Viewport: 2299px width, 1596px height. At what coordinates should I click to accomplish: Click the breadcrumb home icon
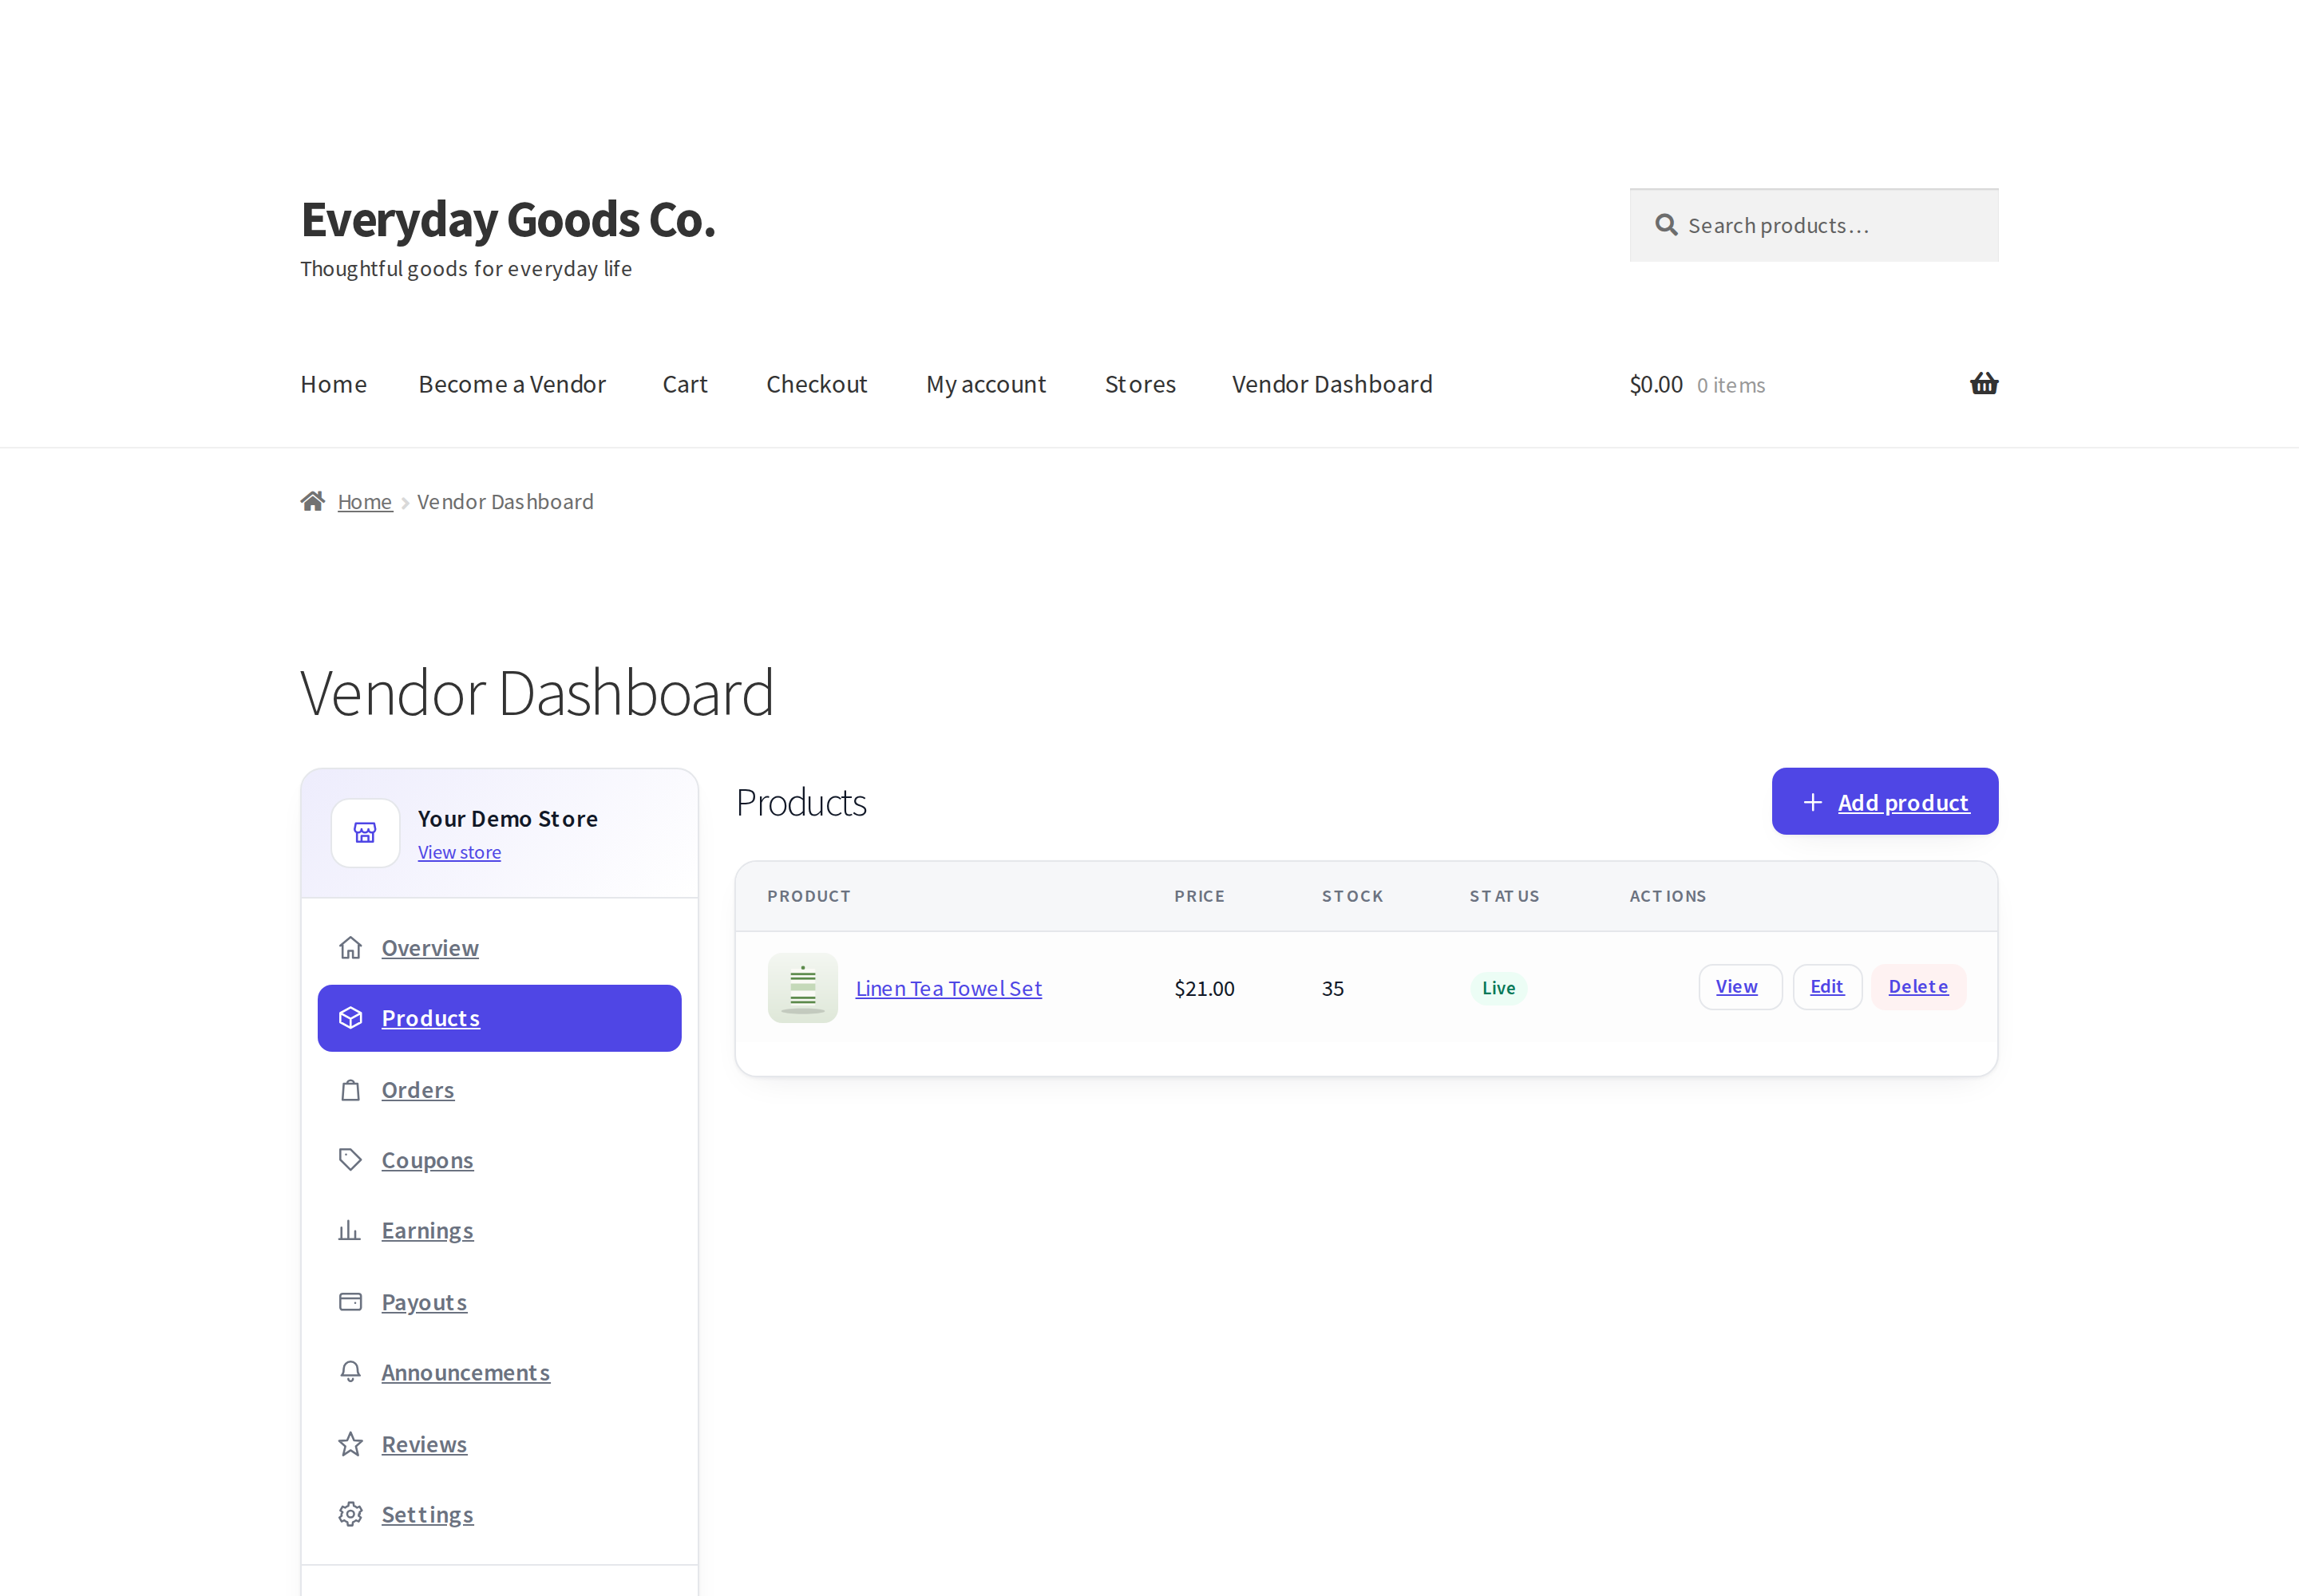(313, 501)
